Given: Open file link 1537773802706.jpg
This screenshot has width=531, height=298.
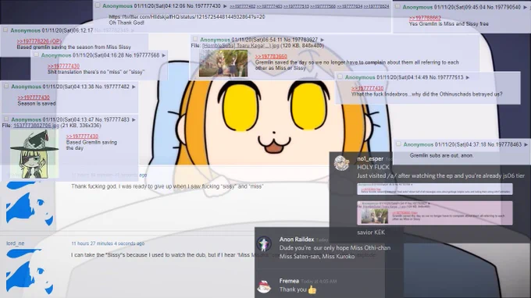Looking at the screenshot, I should coord(36,126).
